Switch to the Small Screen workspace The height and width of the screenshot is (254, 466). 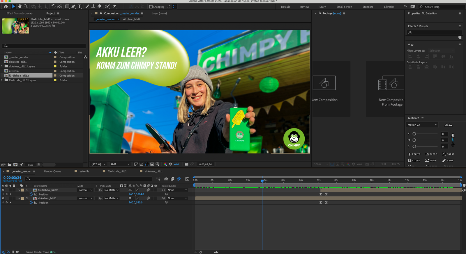coord(344,7)
